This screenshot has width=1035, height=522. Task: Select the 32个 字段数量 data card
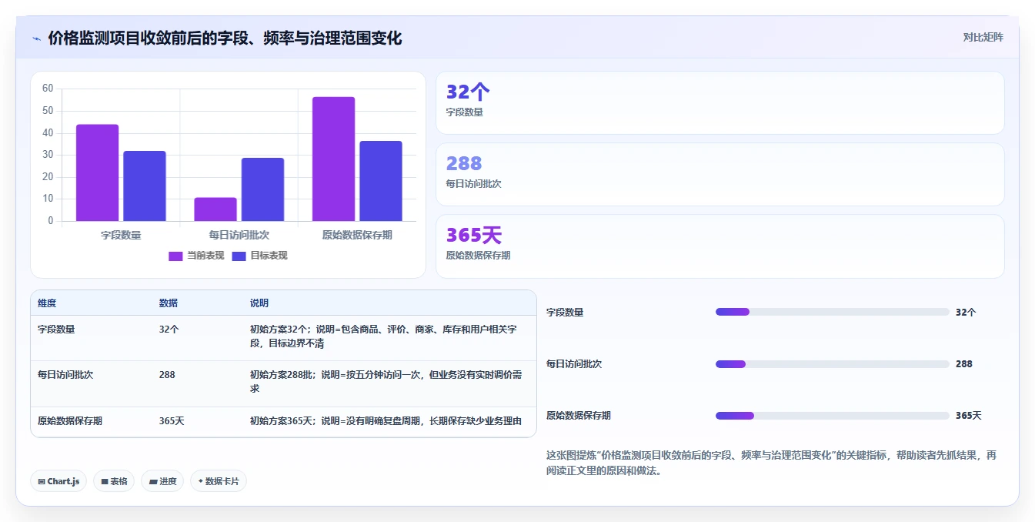pos(719,103)
